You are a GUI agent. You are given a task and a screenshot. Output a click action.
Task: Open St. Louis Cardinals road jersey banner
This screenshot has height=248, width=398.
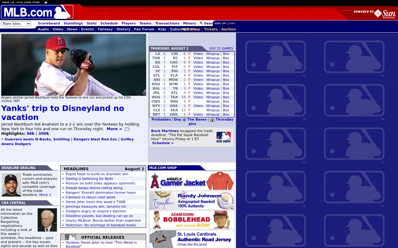(192, 239)
